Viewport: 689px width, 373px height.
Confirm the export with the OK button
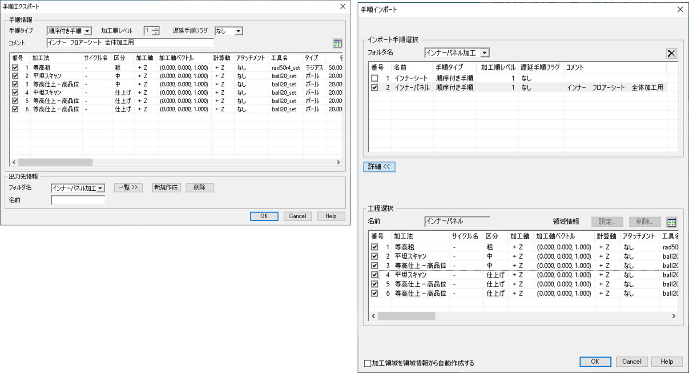264,216
